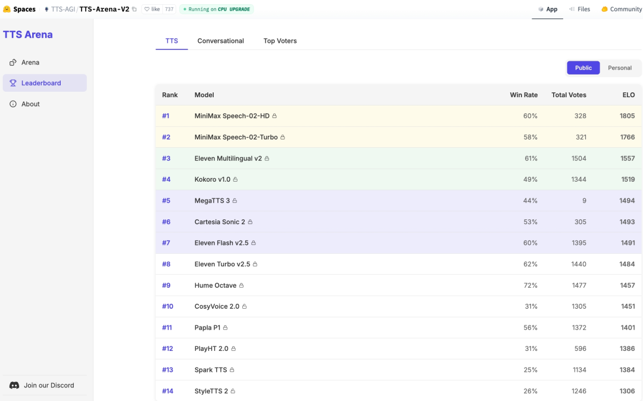
Task: Switch leaderboard to Personal view
Action: [x=620, y=68]
